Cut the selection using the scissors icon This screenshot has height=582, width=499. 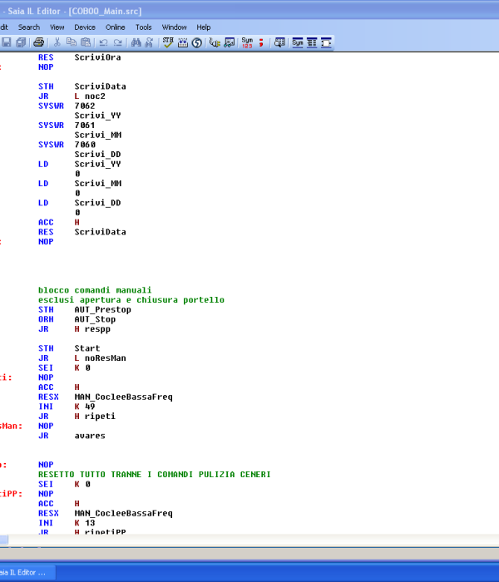pos(57,42)
